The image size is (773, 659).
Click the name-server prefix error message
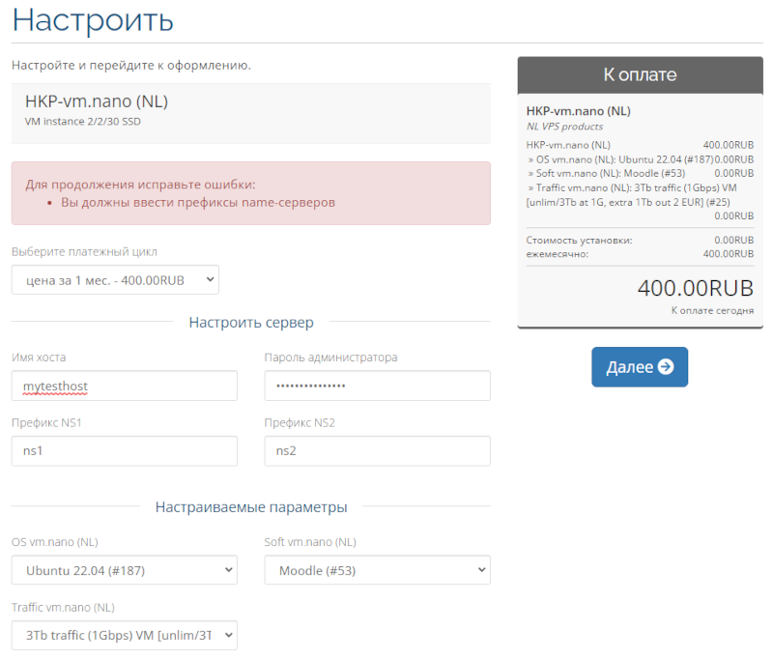pyautogui.click(x=198, y=203)
